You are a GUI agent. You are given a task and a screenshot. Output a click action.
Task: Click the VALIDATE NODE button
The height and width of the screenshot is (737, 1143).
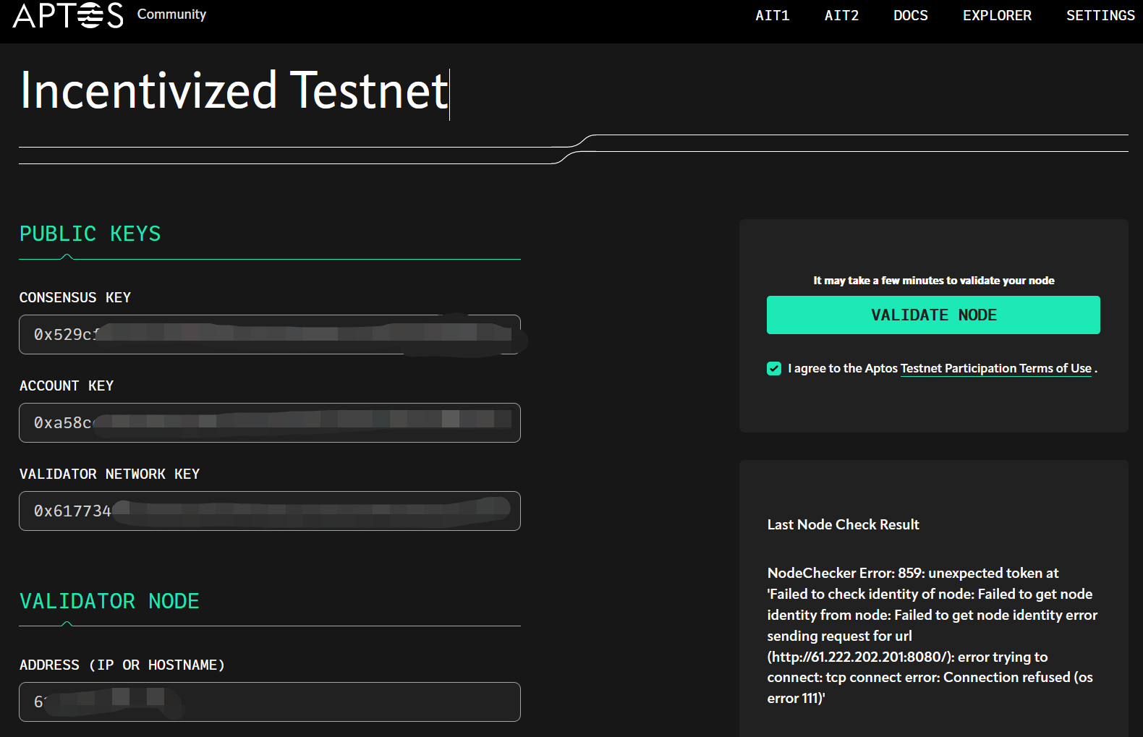[933, 315]
